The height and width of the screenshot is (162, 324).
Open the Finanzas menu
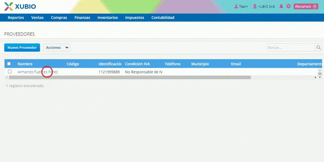point(82,18)
